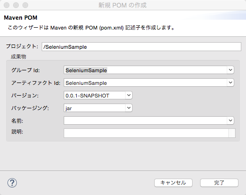Close the dialog with red window button

[x=7, y=5]
